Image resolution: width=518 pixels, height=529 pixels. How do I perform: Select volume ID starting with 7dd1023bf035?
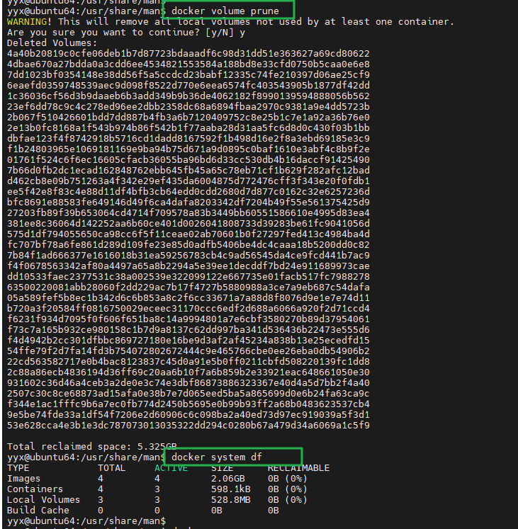(x=188, y=75)
